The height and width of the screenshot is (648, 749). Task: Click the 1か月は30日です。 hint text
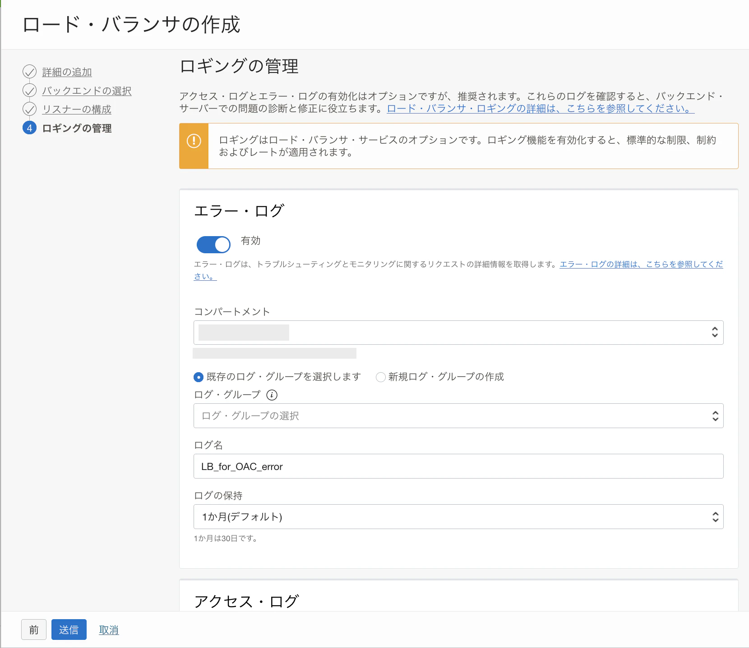[x=227, y=538]
